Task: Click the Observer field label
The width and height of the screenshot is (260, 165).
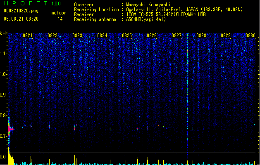Action: [84, 5]
